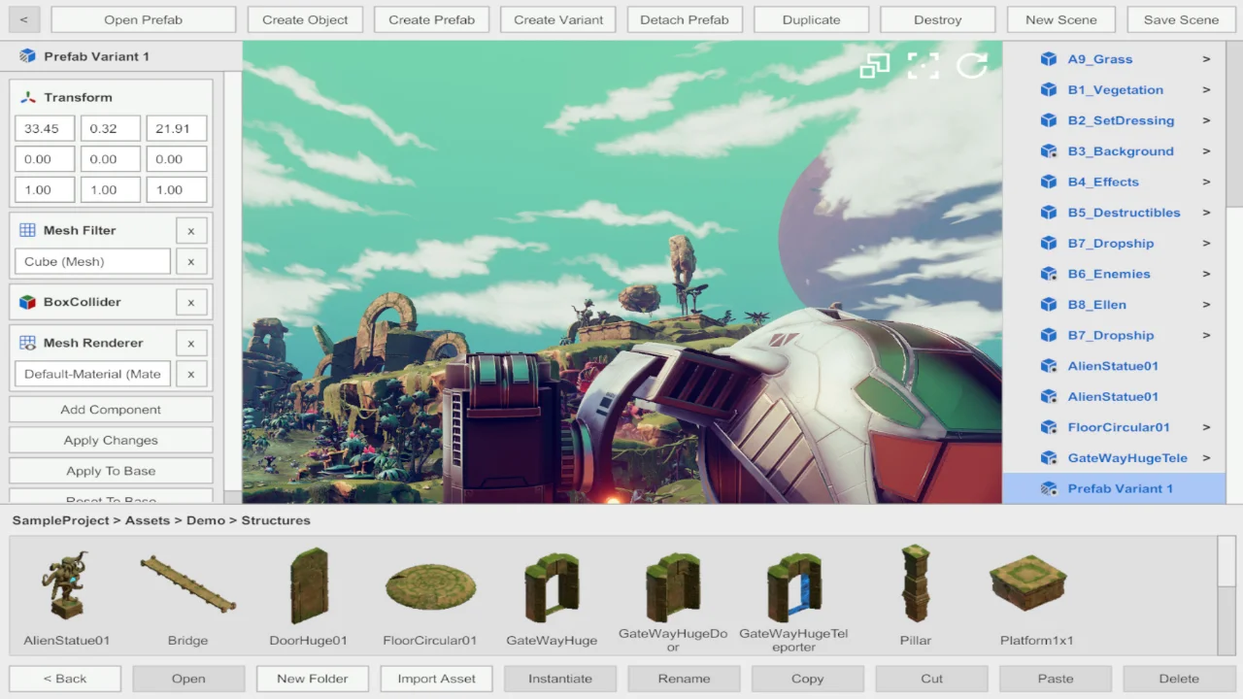This screenshot has width=1243, height=699.
Task: Remove the BoxCollider component with x
Action: 191,302
